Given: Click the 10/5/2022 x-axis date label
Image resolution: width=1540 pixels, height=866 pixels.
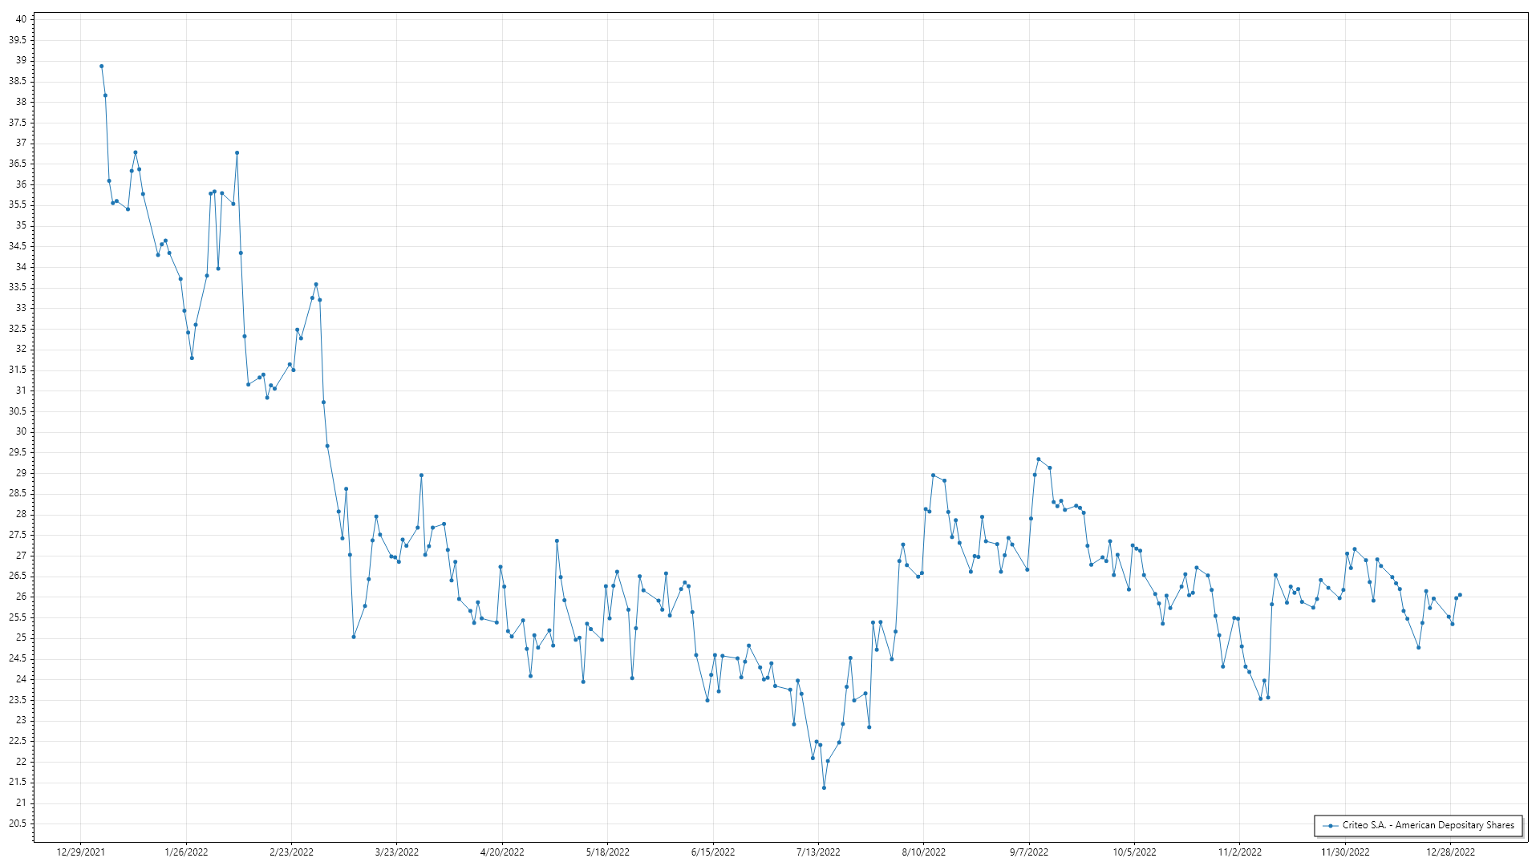Looking at the screenshot, I should (1134, 852).
